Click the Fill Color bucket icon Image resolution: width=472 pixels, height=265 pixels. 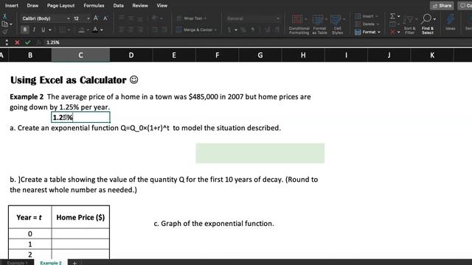coord(82,29)
